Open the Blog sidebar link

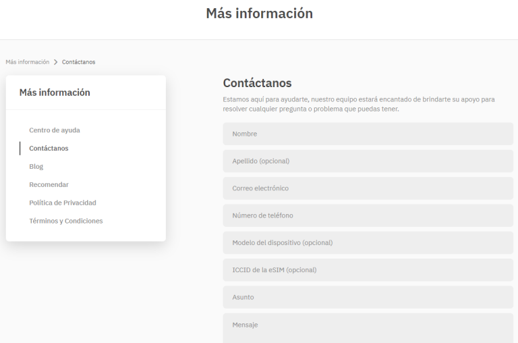point(36,166)
